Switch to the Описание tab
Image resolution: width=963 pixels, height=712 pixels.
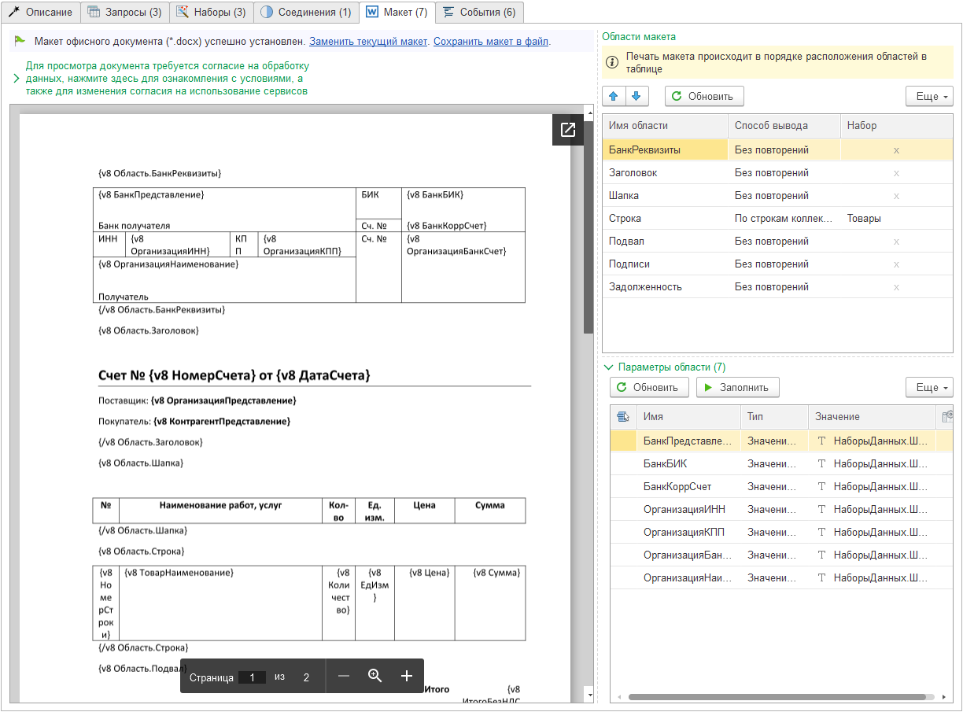[40, 13]
